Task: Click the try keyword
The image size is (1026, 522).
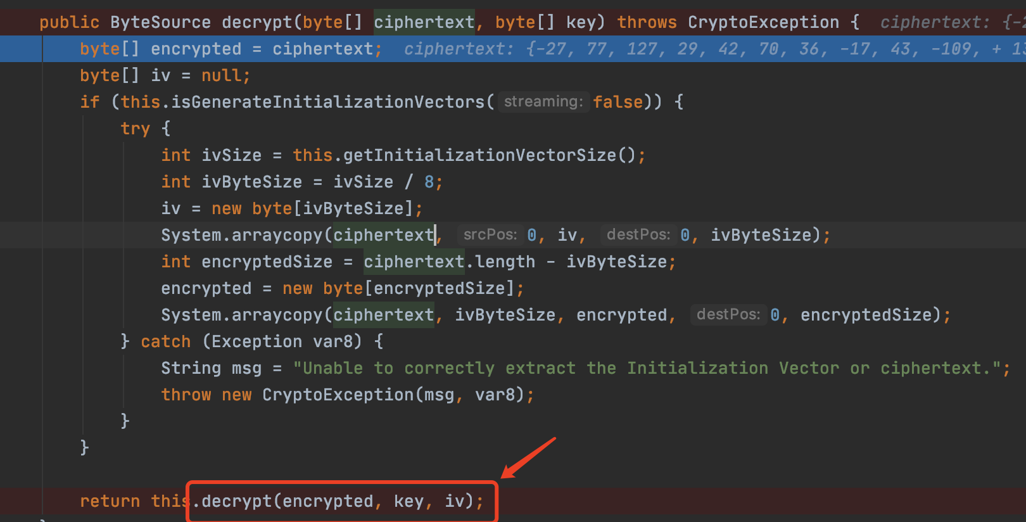Action: click(135, 129)
